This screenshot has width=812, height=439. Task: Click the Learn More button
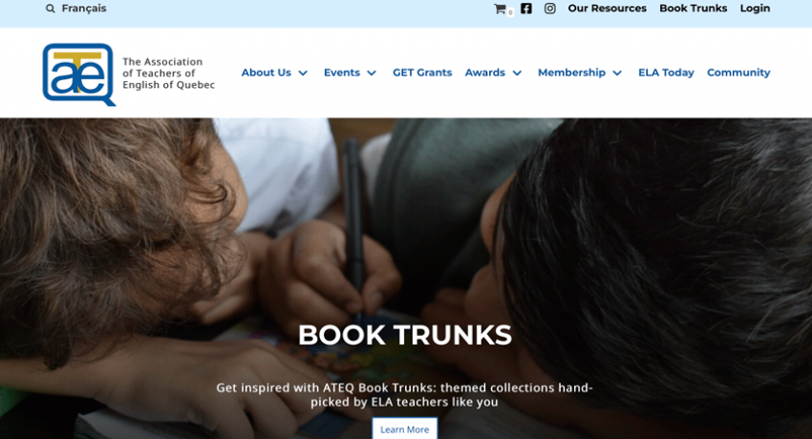[404, 429]
